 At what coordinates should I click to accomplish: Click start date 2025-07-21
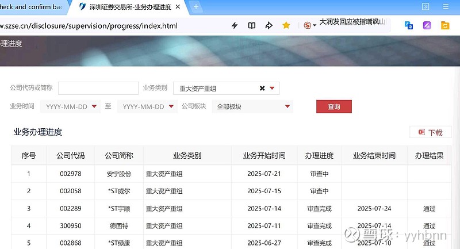[x=264, y=174]
